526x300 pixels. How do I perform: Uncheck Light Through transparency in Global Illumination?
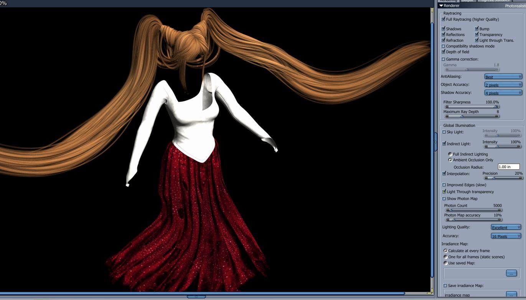click(x=444, y=192)
